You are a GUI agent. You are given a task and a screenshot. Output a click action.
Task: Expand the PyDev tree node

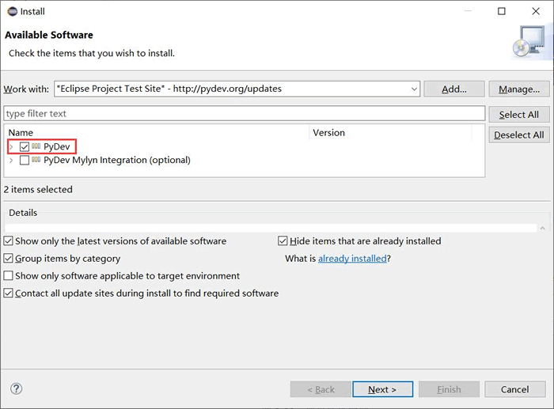pyautogui.click(x=11, y=146)
